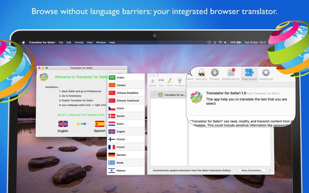This screenshot has width=309, height=193.
Task: Open the Extensions preferences tab
Action: click(x=249, y=74)
